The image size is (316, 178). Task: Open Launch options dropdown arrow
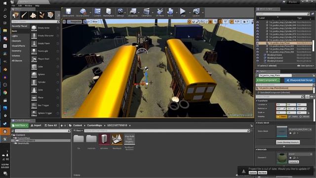(x=203, y=13)
